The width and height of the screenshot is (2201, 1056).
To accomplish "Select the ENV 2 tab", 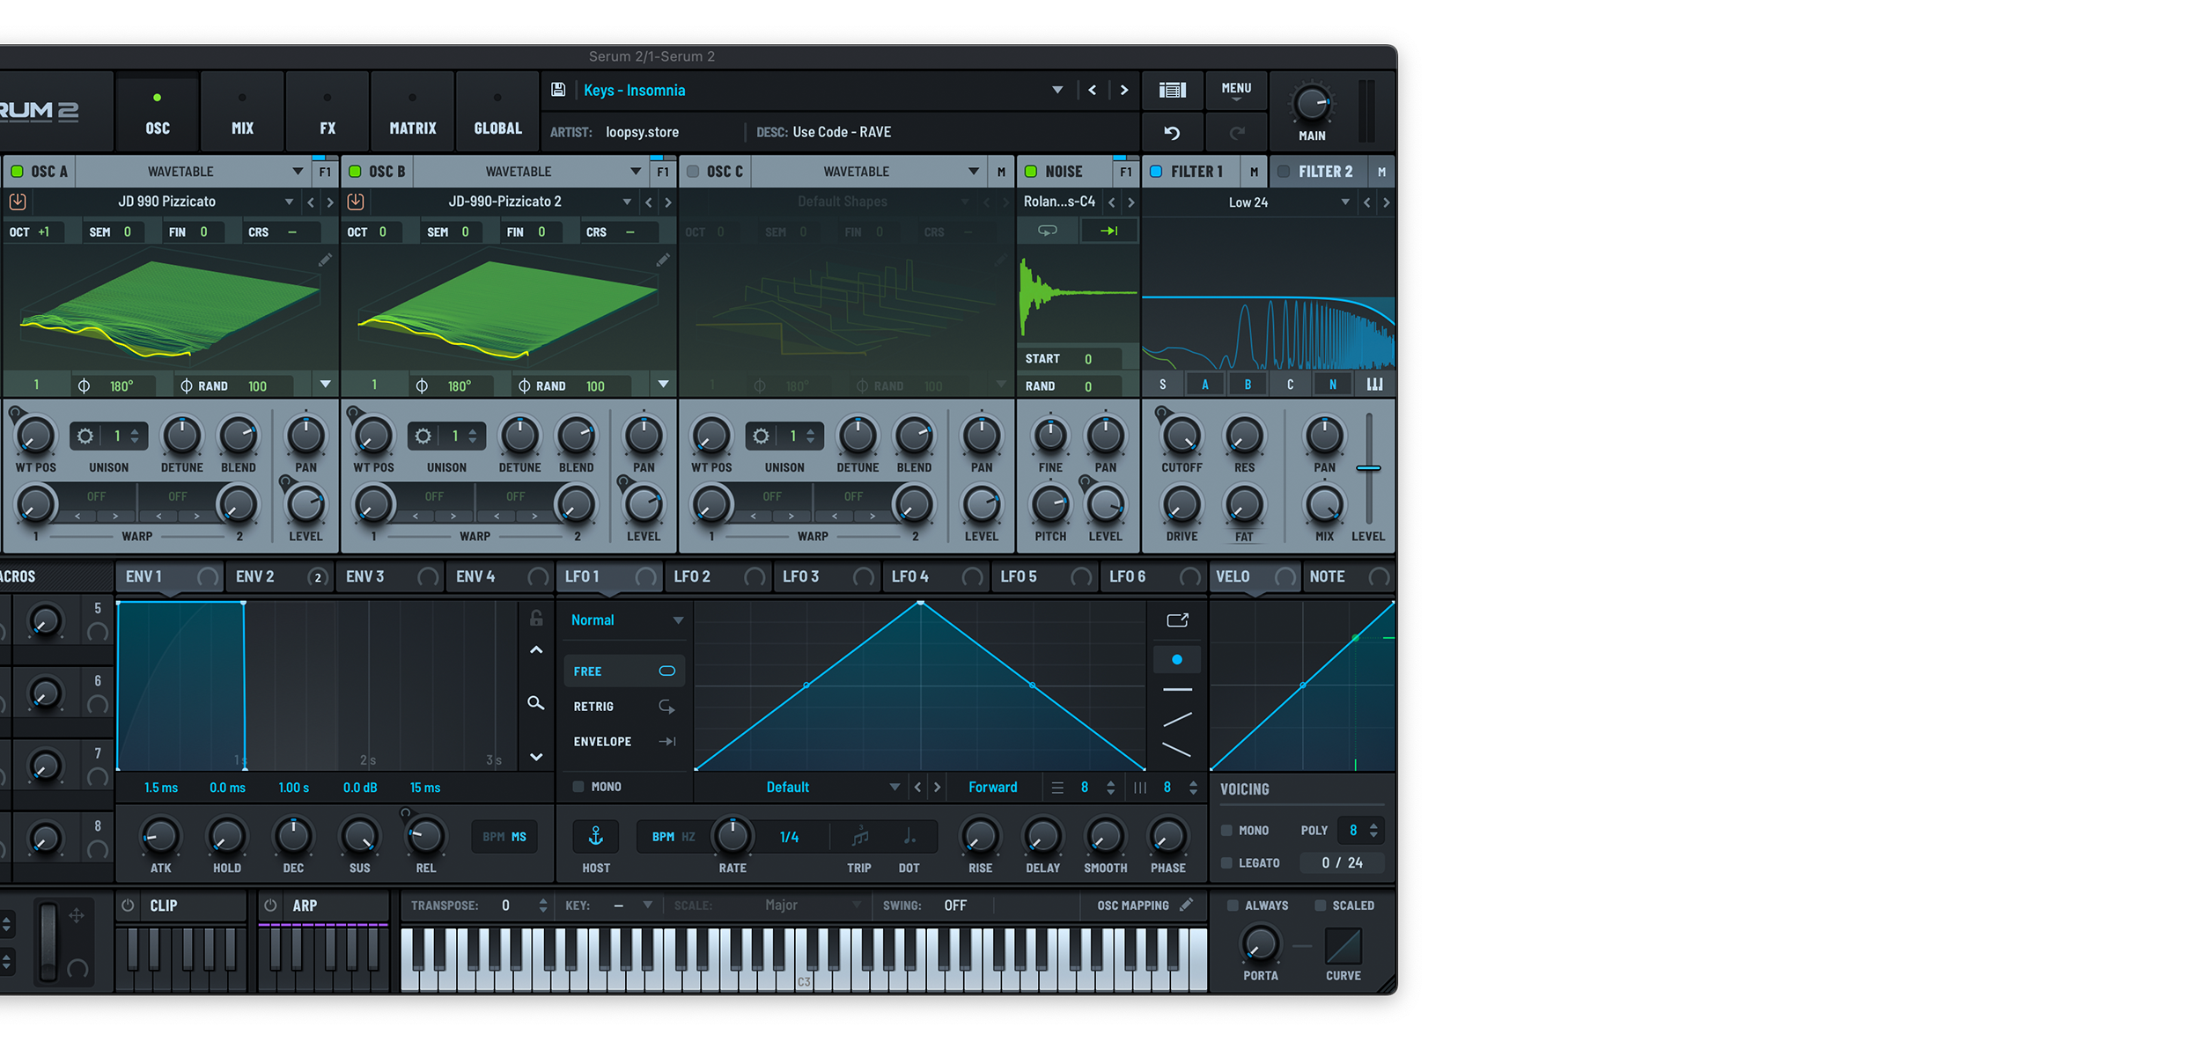I will [x=279, y=576].
